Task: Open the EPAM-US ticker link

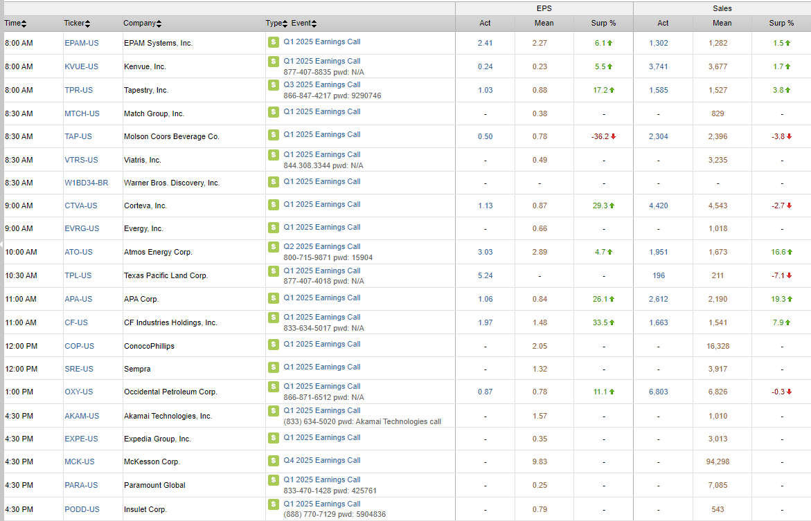Action: point(82,43)
